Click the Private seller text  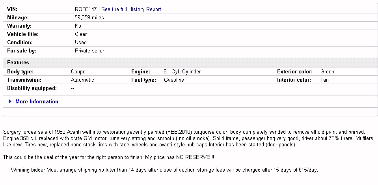point(89,50)
